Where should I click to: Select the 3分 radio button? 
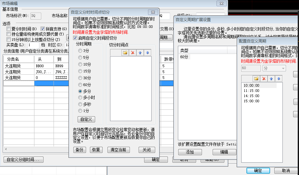tap(80, 51)
